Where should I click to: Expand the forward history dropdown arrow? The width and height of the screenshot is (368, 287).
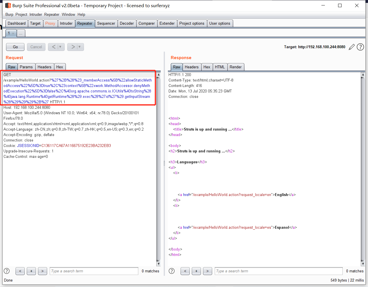coord(80,47)
